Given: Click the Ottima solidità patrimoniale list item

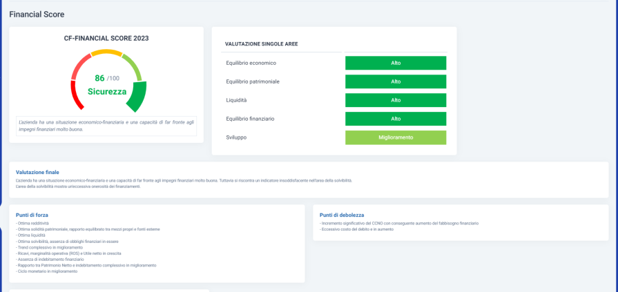Looking at the screenshot, I should [x=88, y=229].
